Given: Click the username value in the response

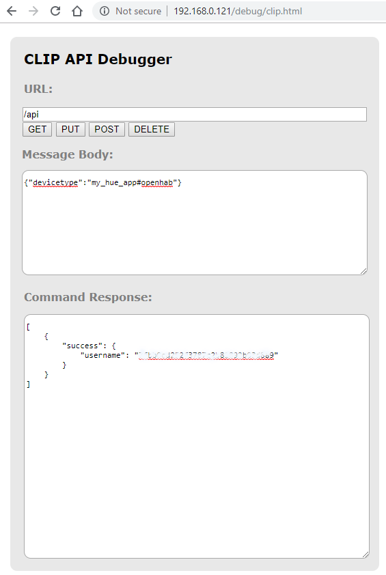Looking at the screenshot, I should click(x=206, y=355).
